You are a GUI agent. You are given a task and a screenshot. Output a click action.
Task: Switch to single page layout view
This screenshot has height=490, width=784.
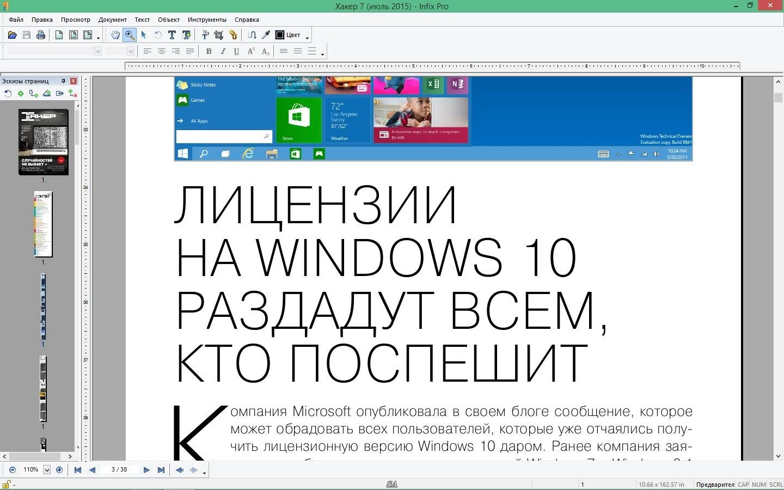pos(59,35)
